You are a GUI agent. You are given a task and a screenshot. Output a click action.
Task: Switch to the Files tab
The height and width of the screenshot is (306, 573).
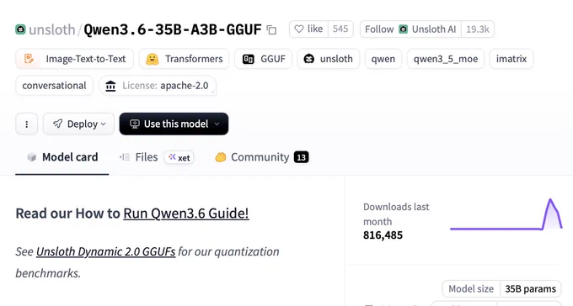point(139,157)
